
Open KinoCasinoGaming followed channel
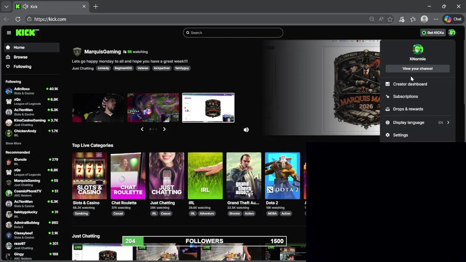(32, 123)
